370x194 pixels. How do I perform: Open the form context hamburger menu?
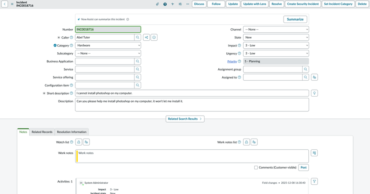click(x=12, y=4)
